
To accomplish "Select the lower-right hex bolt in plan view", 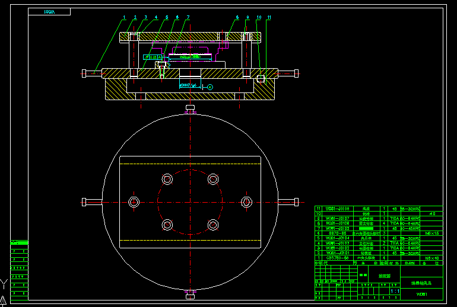I will (x=213, y=225).
